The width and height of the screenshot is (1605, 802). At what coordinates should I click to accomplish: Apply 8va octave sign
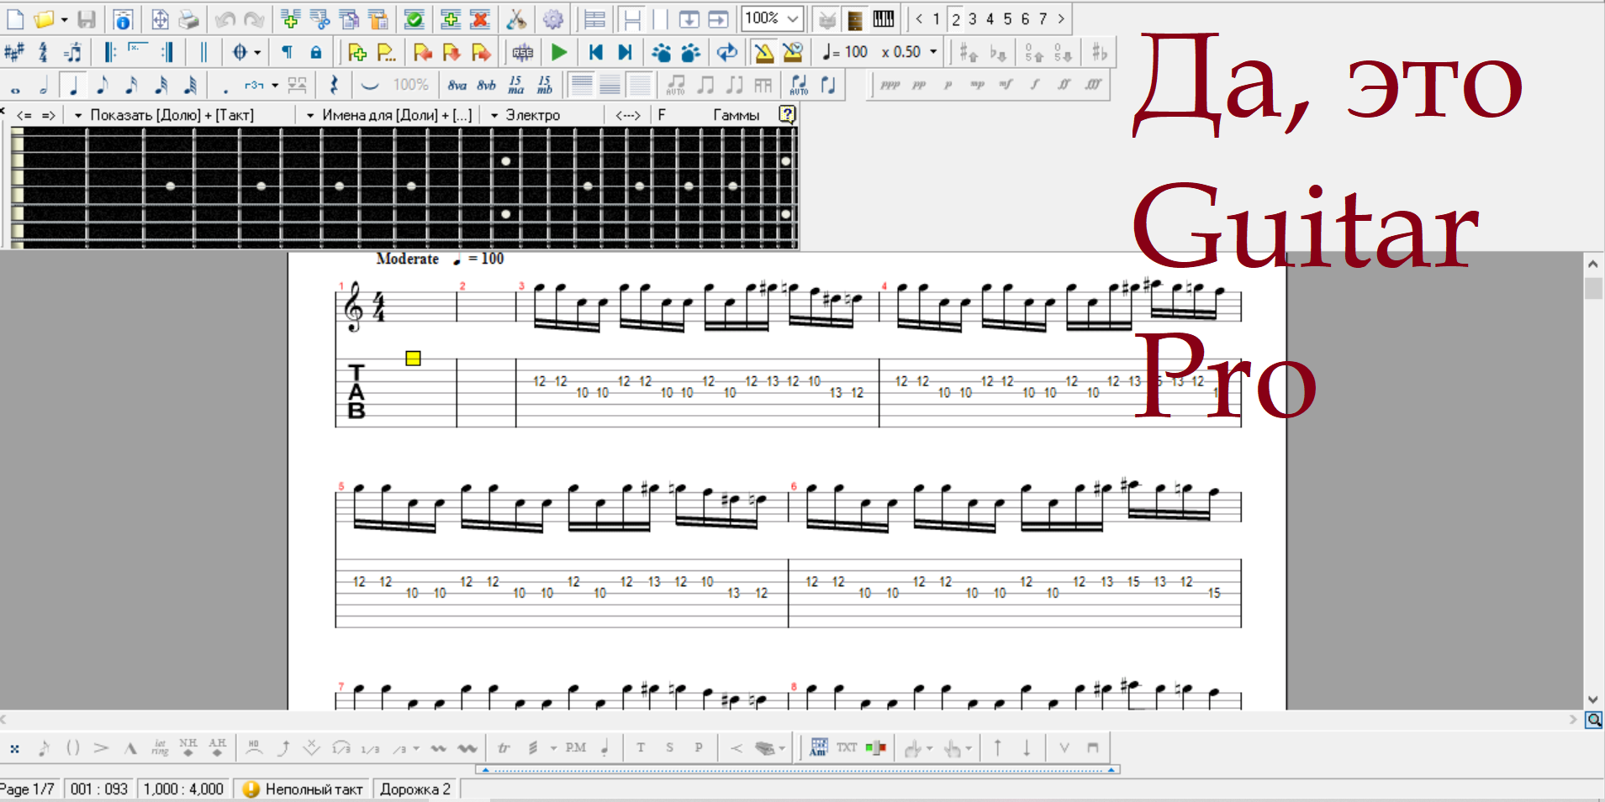point(457,85)
